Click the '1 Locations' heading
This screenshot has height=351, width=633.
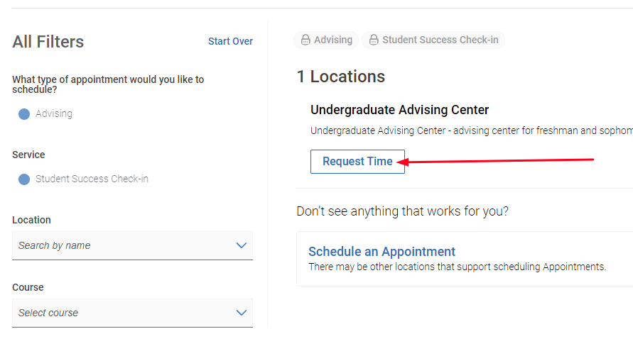click(340, 77)
